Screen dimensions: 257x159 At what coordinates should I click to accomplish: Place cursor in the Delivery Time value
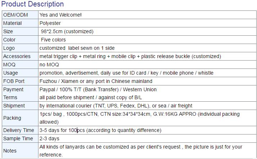point(100,130)
